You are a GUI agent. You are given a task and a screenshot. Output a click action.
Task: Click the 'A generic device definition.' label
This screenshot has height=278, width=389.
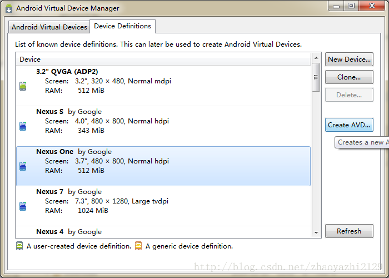189,246
